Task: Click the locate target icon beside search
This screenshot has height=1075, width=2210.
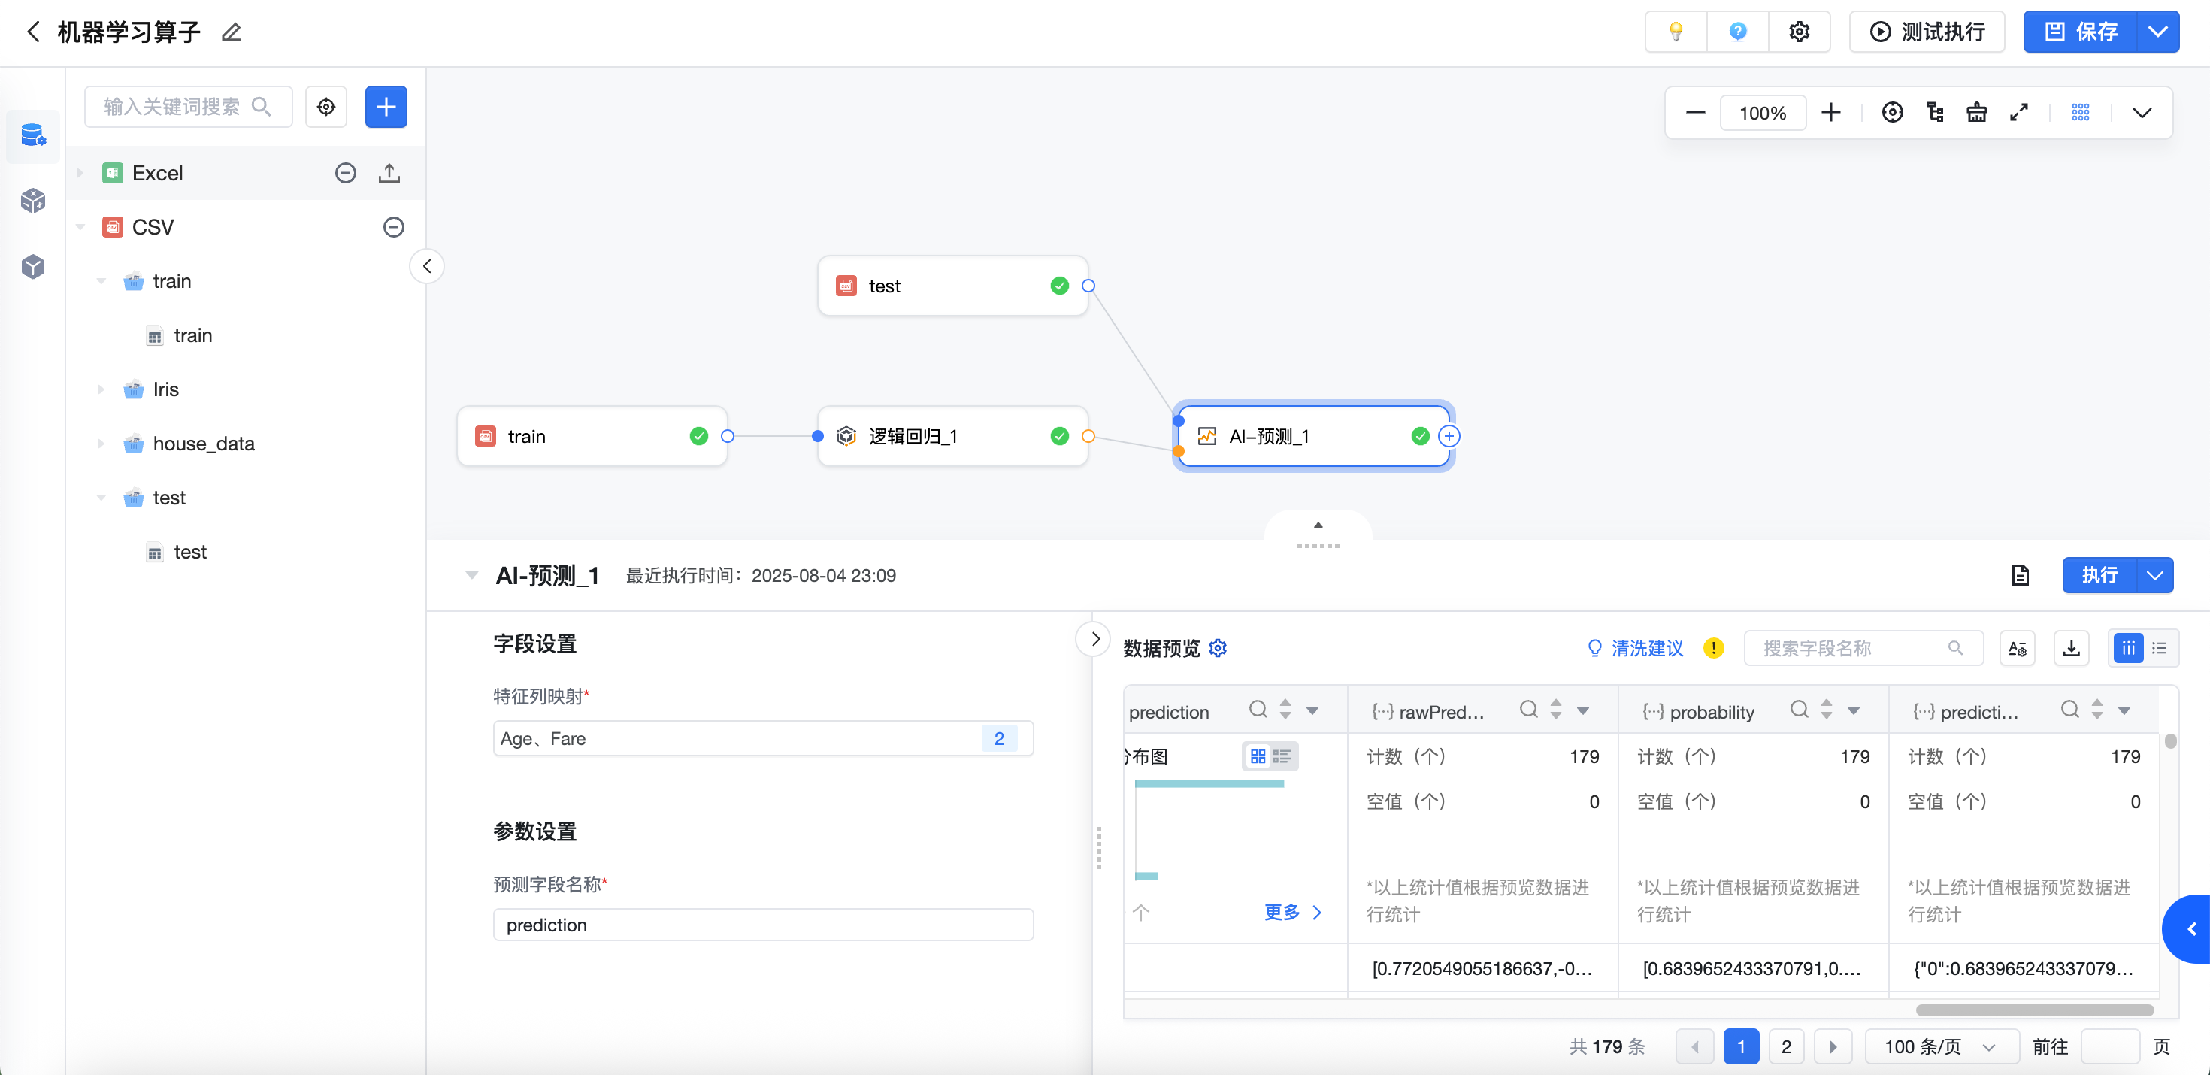Action: pyautogui.click(x=326, y=107)
